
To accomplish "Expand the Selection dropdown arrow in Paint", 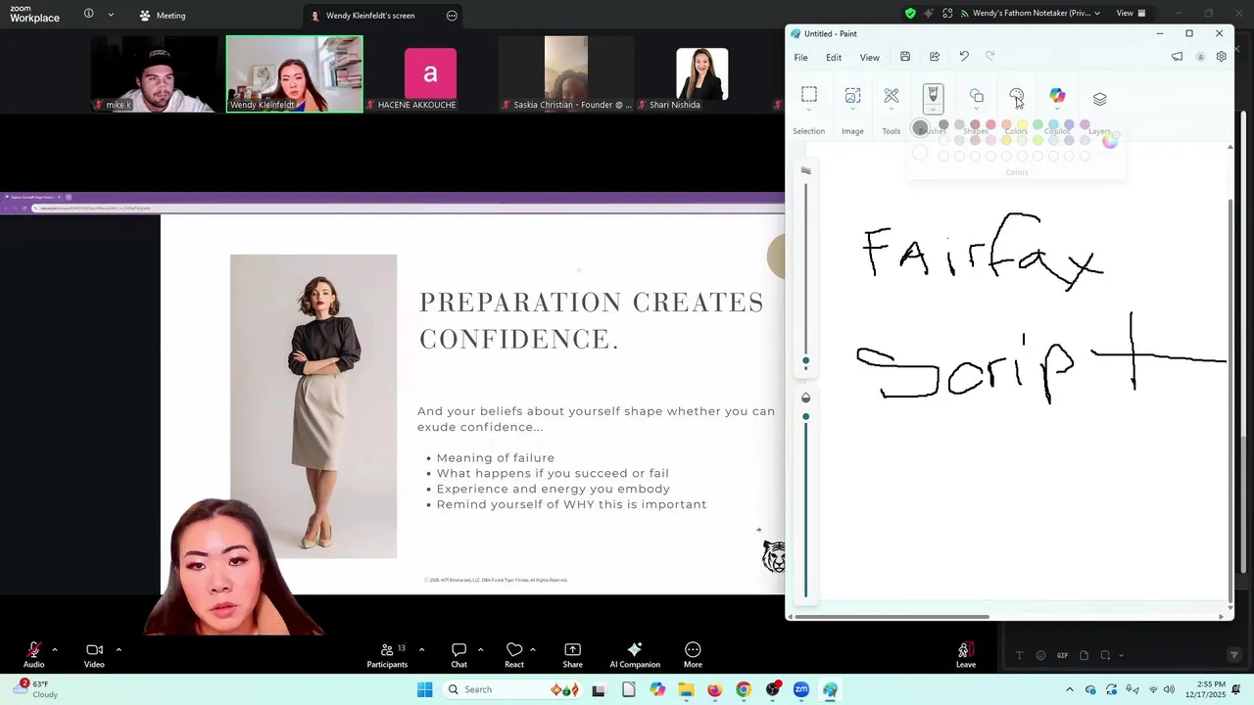I will coord(809,109).
